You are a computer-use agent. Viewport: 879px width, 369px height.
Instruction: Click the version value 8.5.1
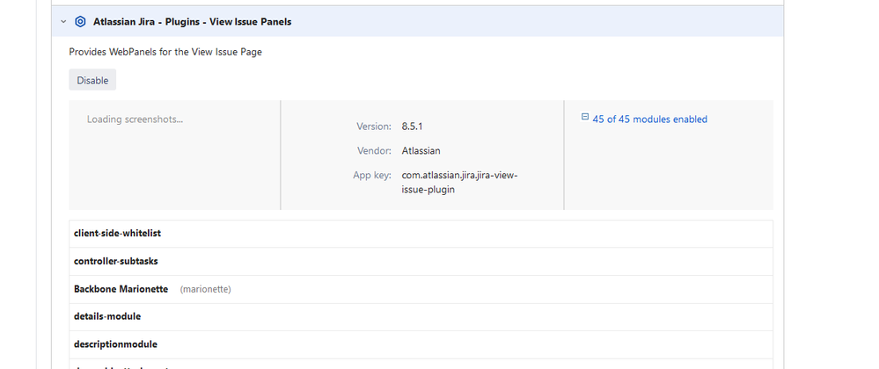pos(412,127)
